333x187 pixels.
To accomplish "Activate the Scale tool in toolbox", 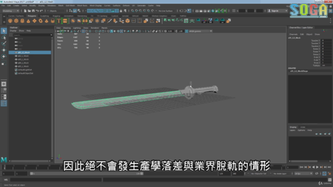I will point(4,63).
